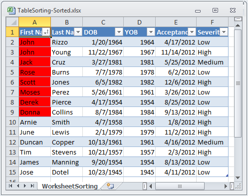
Task: Restore the workbook window size
Action: pos(215,10)
